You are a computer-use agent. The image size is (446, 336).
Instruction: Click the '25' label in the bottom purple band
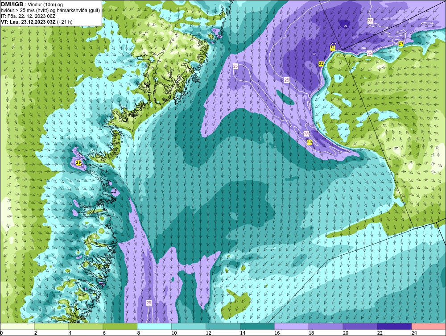point(149,303)
